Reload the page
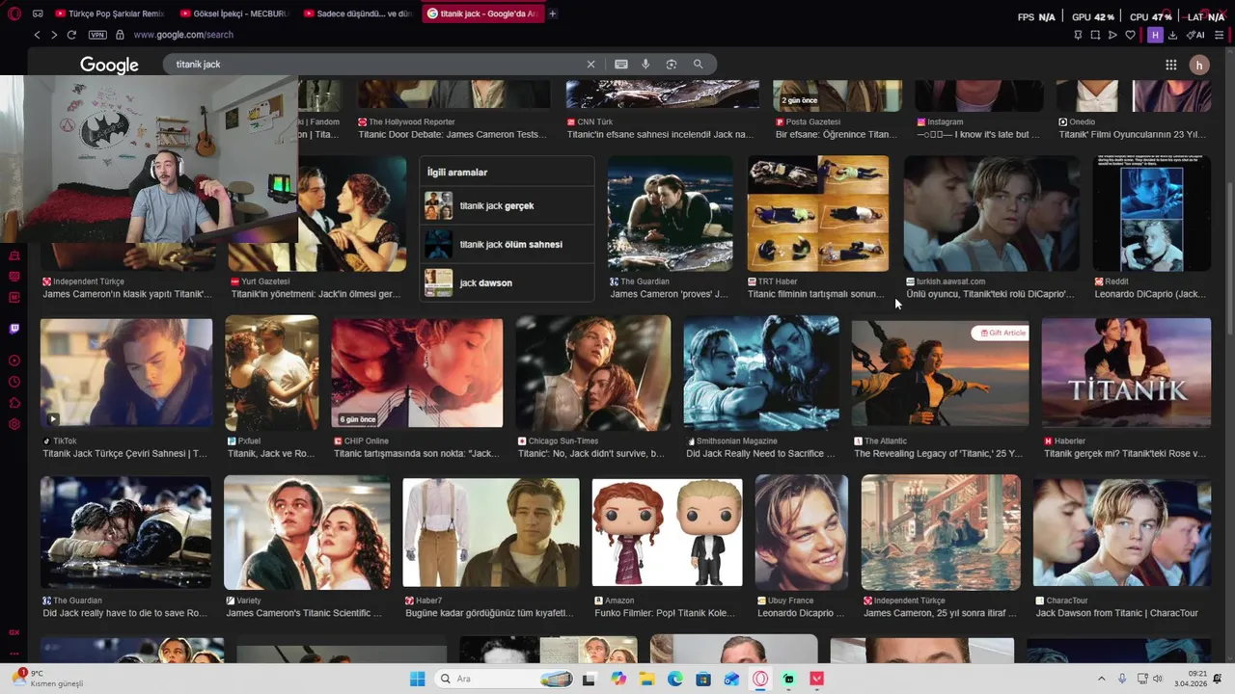Screen dimensions: 1235x694 pyautogui.click(x=71, y=35)
